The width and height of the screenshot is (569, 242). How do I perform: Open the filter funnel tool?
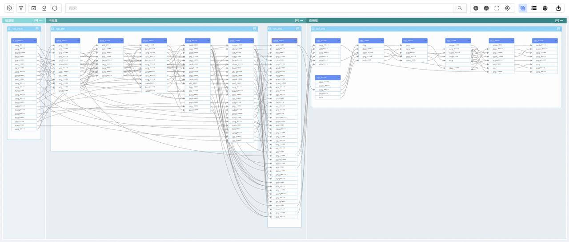[21, 8]
